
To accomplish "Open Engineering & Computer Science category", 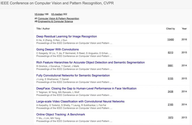I will click(x=55, y=22).
